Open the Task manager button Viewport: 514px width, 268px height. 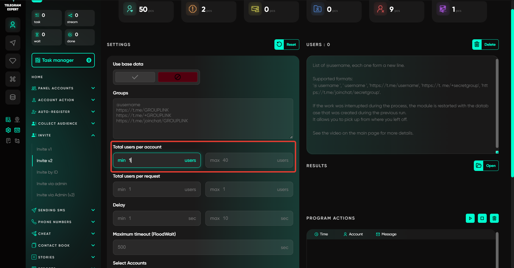pyautogui.click(x=63, y=60)
